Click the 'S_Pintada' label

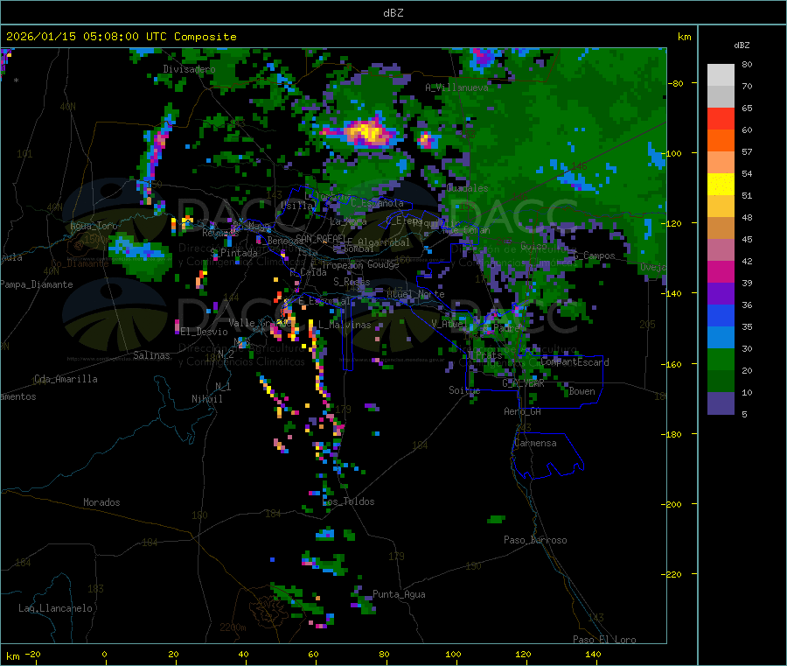(233, 253)
